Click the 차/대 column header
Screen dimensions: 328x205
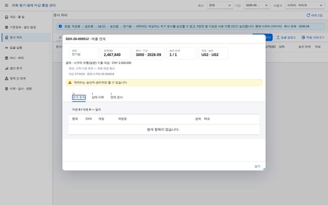89,119
